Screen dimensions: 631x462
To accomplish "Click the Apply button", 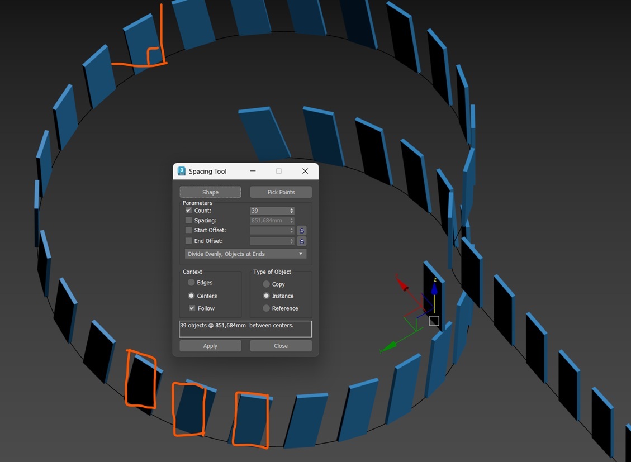I will coord(210,346).
